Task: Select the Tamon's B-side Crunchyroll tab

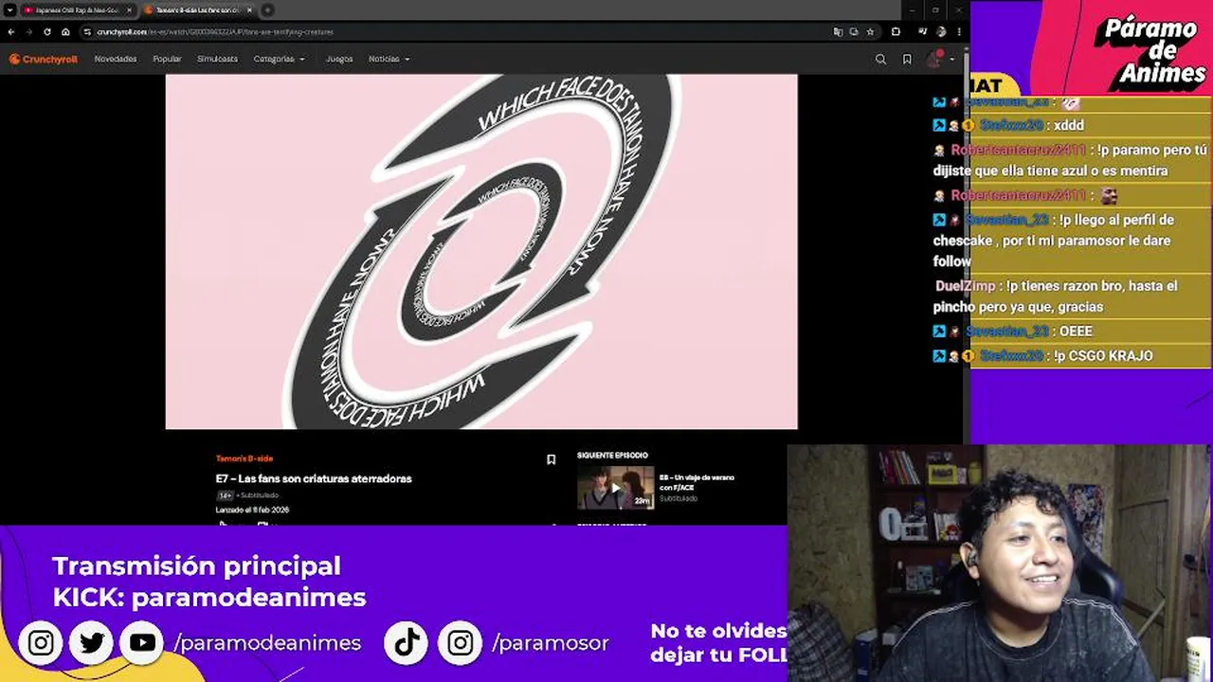Action: (x=199, y=9)
